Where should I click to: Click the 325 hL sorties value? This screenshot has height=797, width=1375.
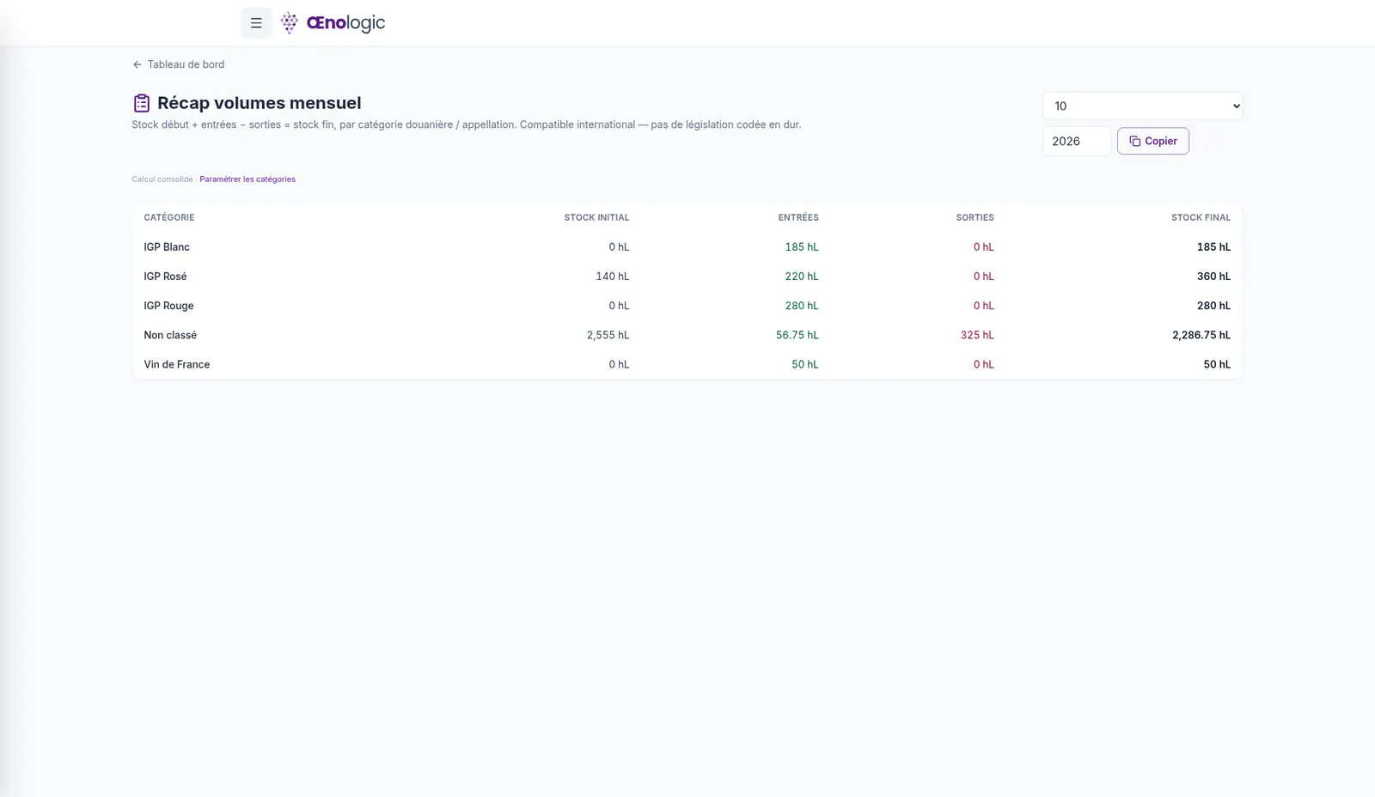tap(977, 335)
